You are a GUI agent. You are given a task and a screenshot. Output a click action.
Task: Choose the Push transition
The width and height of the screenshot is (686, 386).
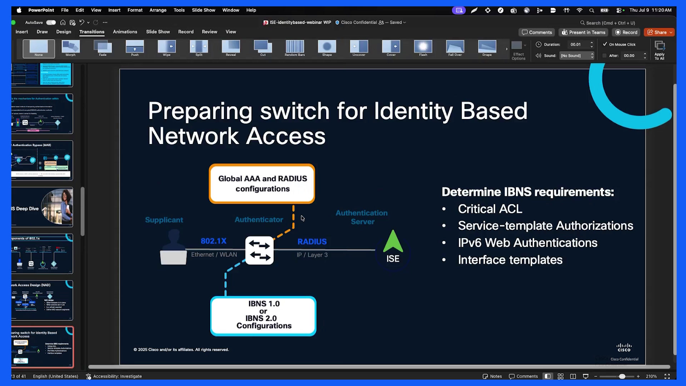pos(135,48)
